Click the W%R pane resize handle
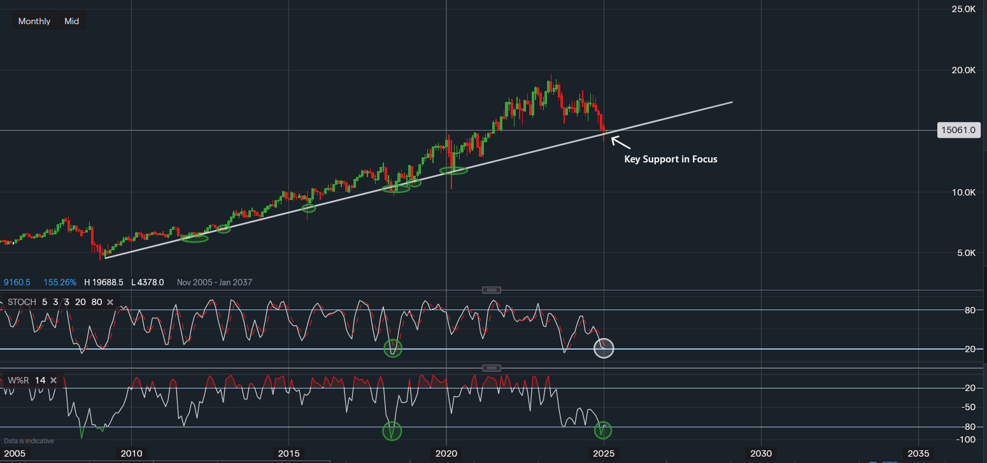987x463 pixels. [x=491, y=367]
